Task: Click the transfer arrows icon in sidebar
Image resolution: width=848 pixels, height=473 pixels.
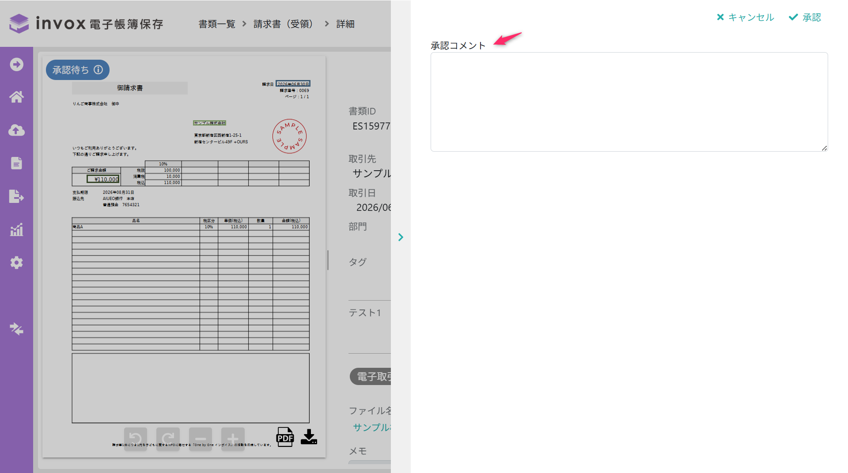Action: coord(16,329)
